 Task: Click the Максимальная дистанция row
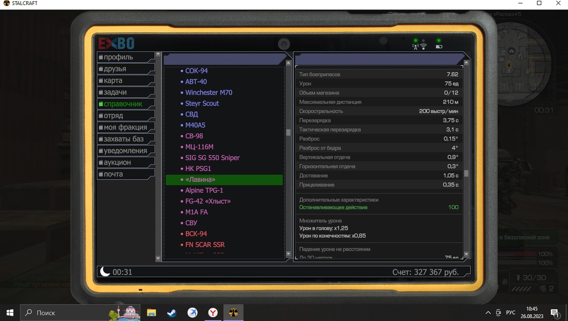pyautogui.click(x=379, y=102)
